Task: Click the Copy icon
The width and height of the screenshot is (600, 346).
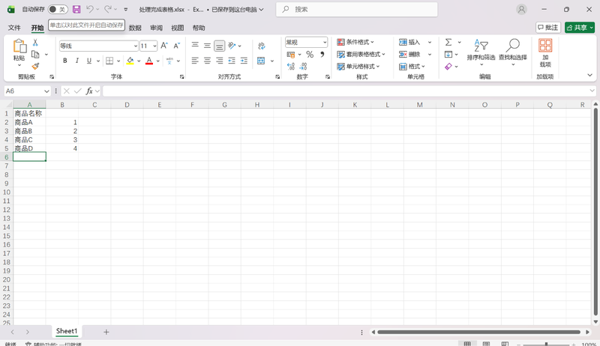Action: point(35,54)
